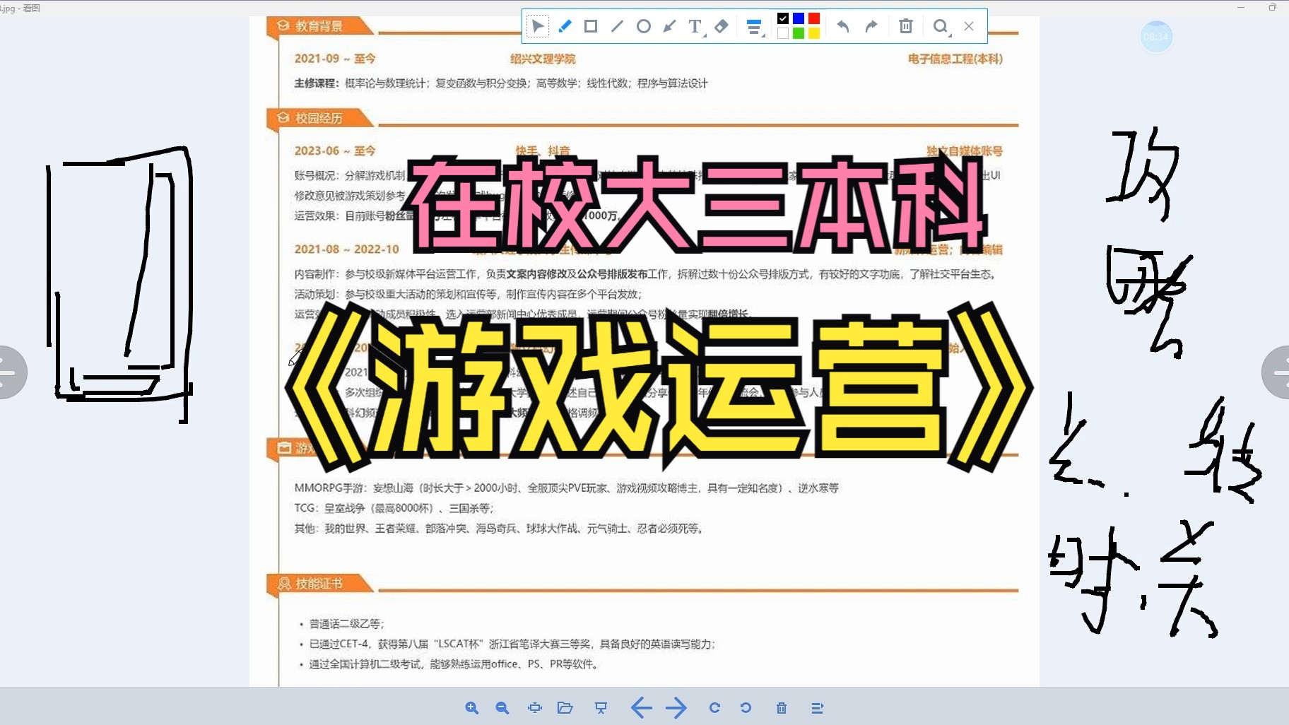
Task: Open the line thickness dropdown
Action: pos(755,28)
